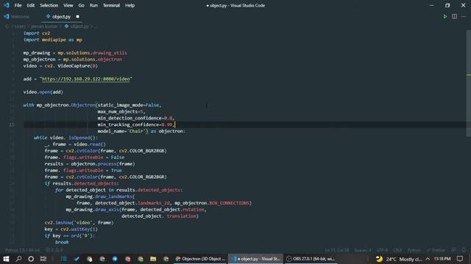Click 'objectron.process(frame)' call

(103, 164)
